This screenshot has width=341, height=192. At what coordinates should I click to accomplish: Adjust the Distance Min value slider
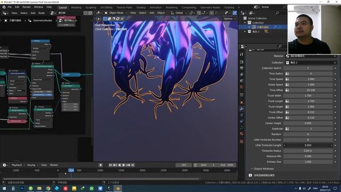(308, 156)
